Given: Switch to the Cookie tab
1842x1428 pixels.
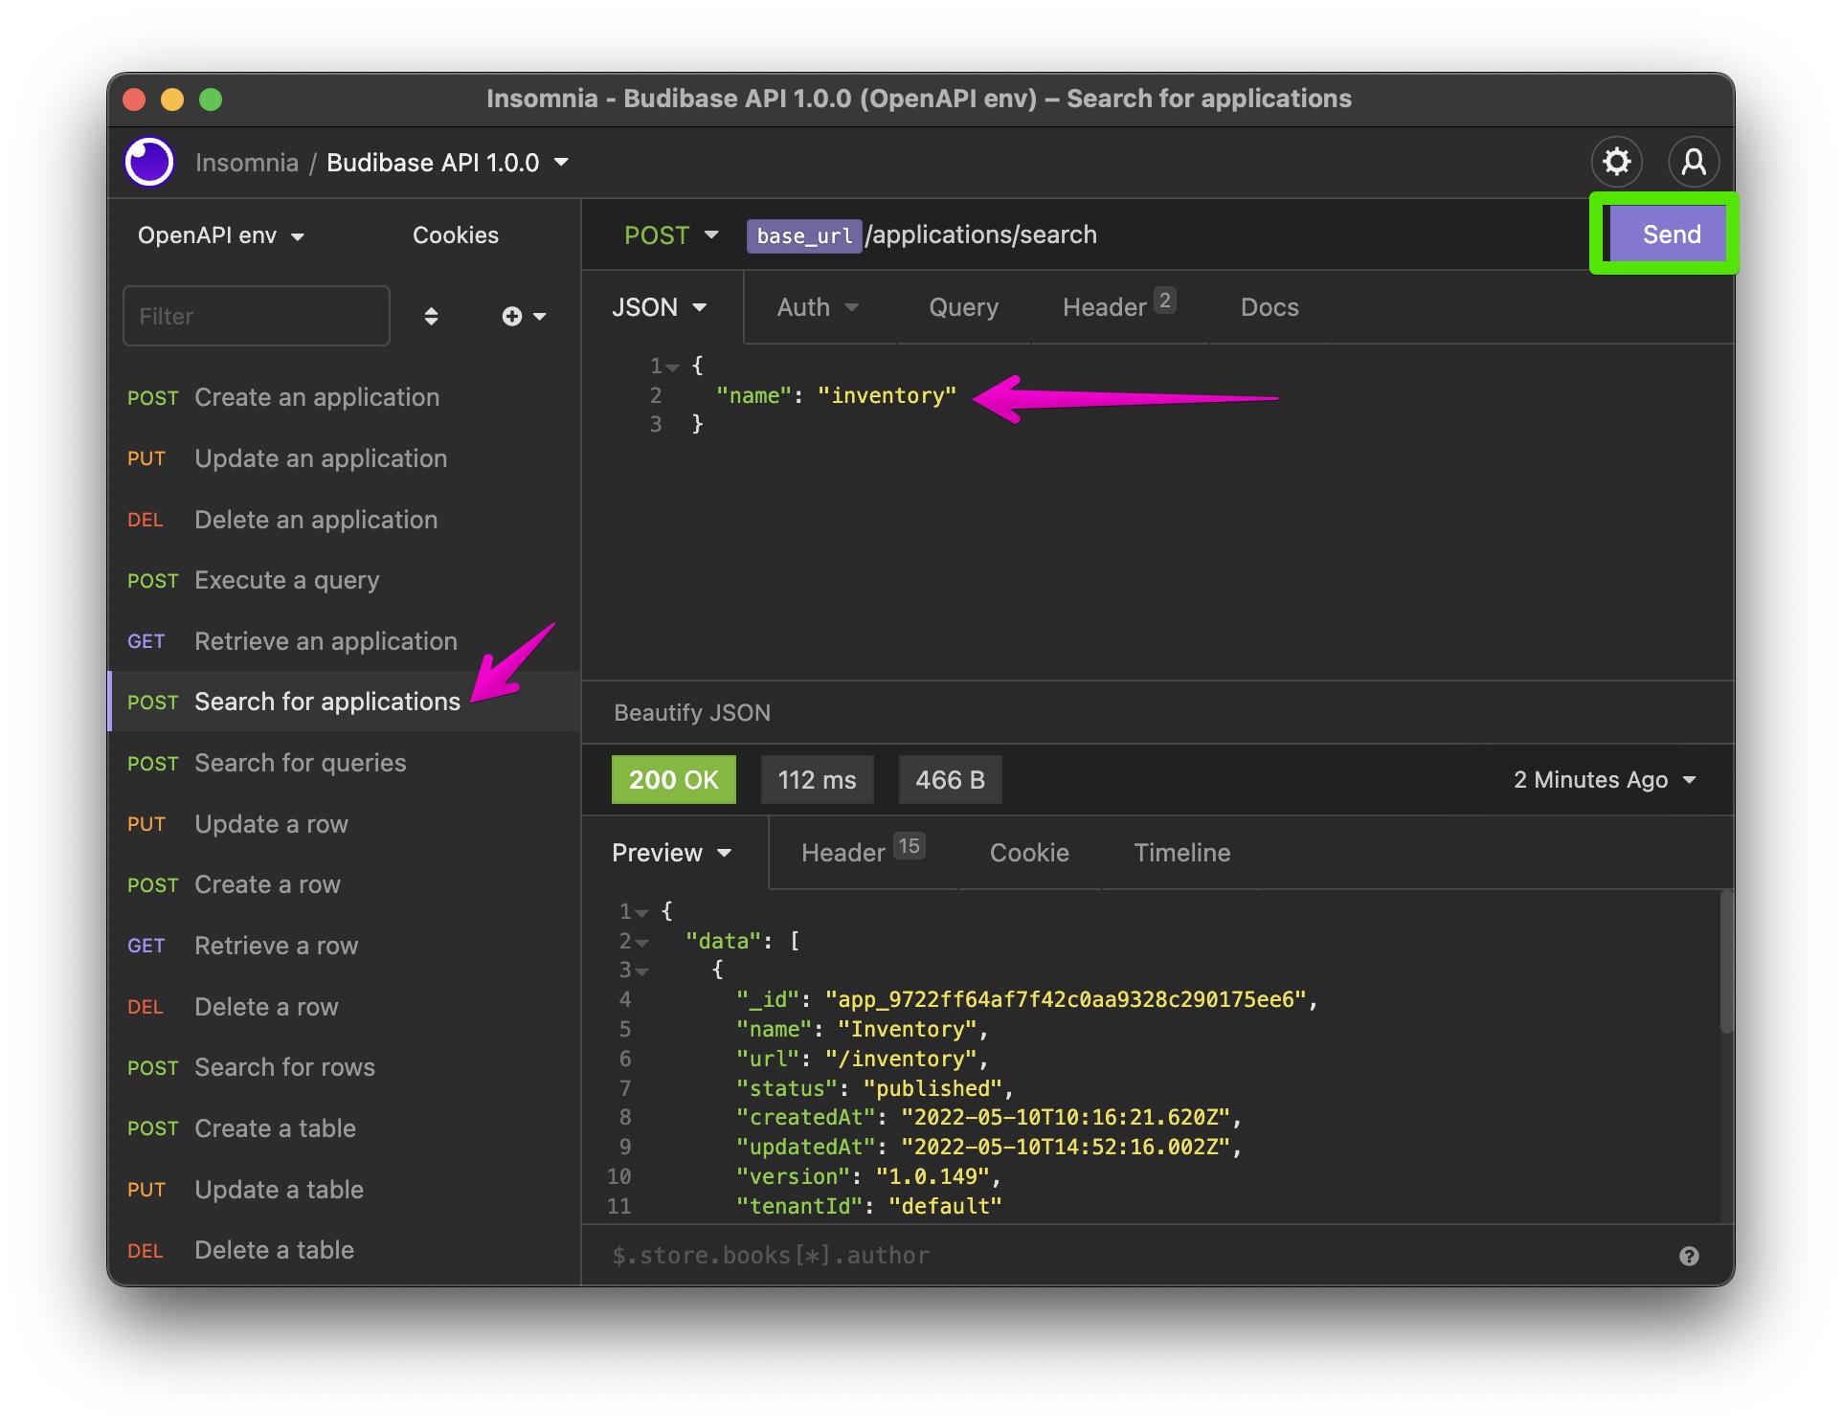Looking at the screenshot, I should [1029, 853].
